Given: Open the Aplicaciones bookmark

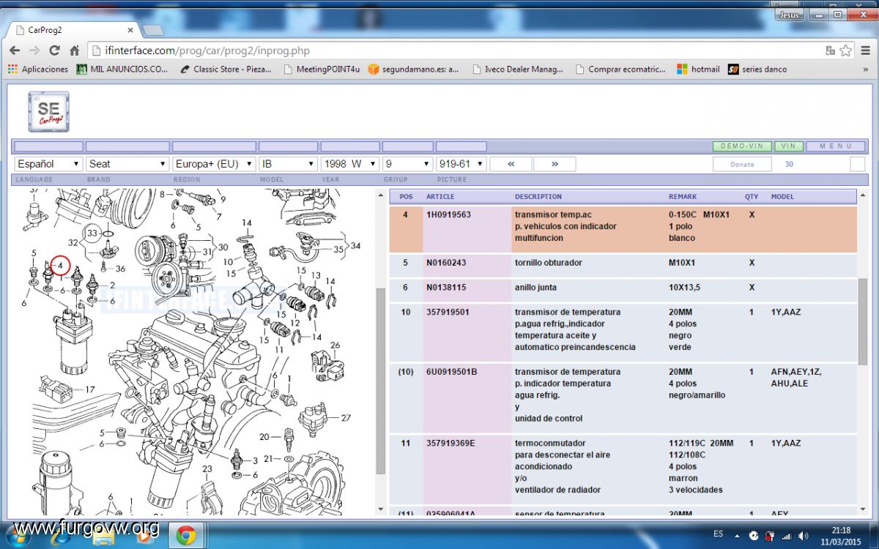Looking at the screenshot, I should coord(38,70).
